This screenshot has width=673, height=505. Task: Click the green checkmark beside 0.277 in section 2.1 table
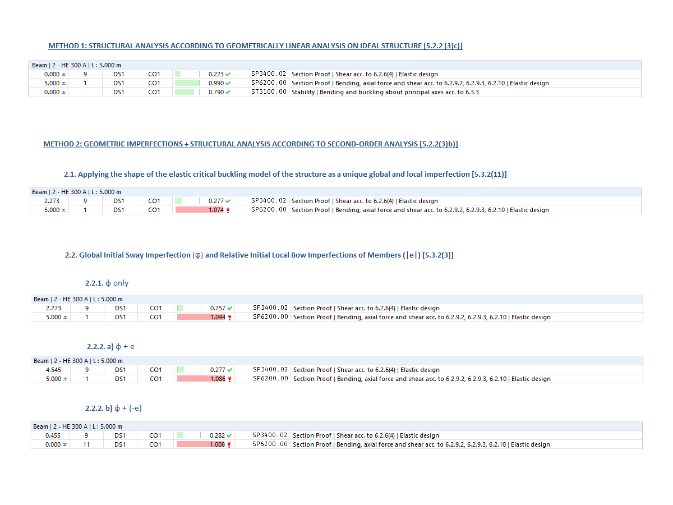227,201
